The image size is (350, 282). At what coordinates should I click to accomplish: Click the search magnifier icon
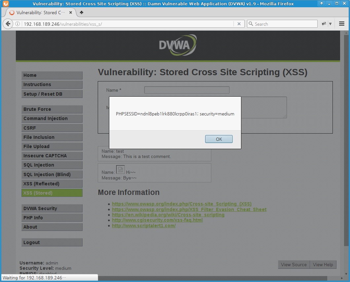tap(251, 24)
